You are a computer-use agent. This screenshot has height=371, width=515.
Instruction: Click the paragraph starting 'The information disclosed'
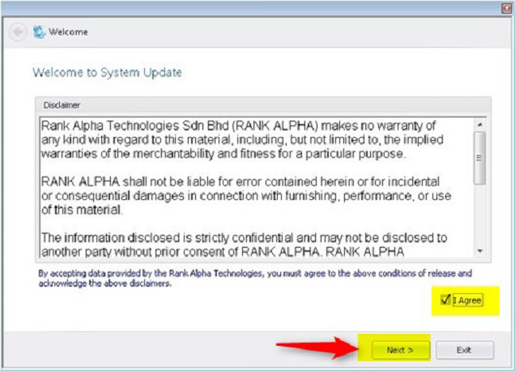(x=244, y=245)
